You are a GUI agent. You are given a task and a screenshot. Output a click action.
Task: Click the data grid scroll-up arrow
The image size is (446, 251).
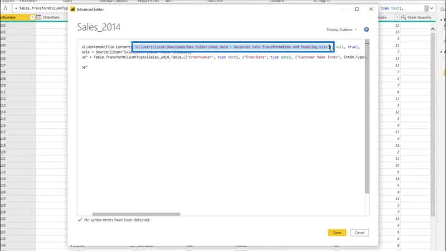433,29
